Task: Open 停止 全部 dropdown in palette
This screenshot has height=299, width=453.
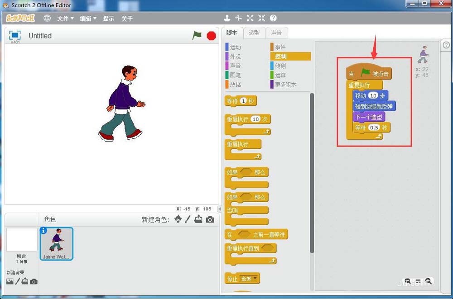Action: point(250,279)
